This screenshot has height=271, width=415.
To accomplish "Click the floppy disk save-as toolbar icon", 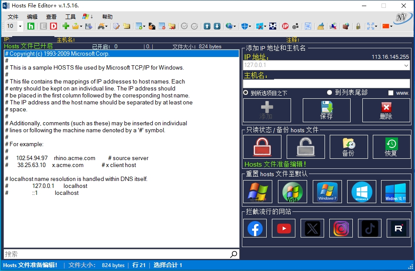I will click(89, 26).
